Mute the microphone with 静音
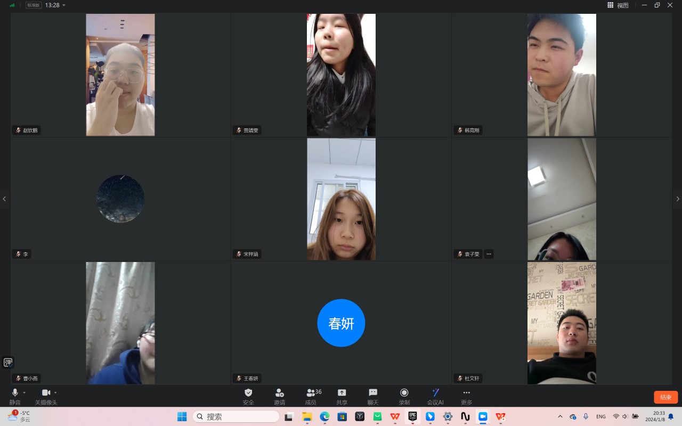The width and height of the screenshot is (682, 426). 15,396
